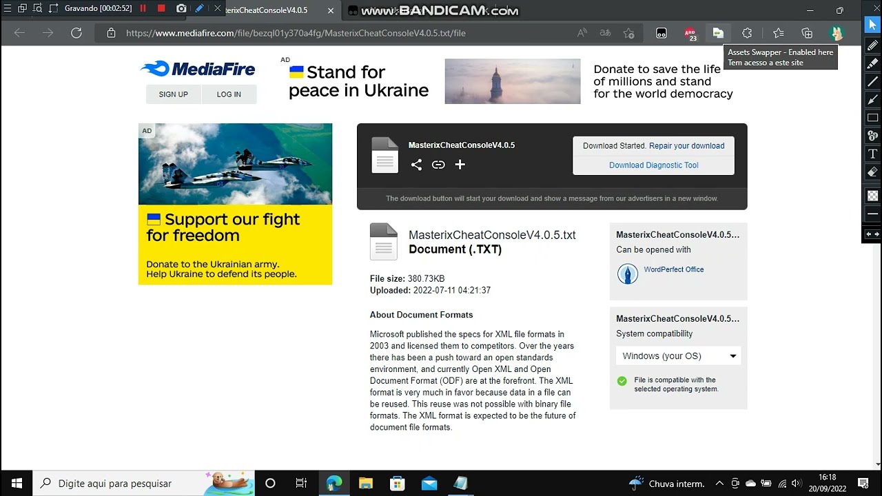The width and height of the screenshot is (882, 496).
Task: Open the Windows Start menu
Action: tap(17, 483)
